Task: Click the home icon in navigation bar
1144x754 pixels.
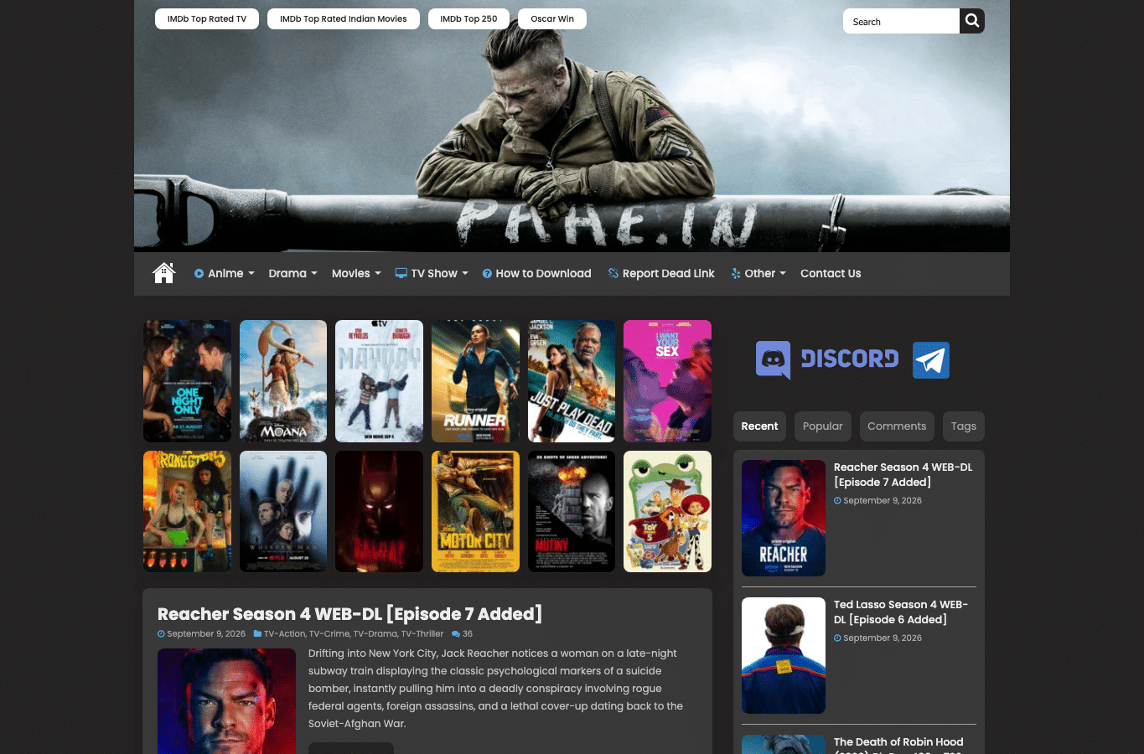Action: pyautogui.click(x=163, y=273)
